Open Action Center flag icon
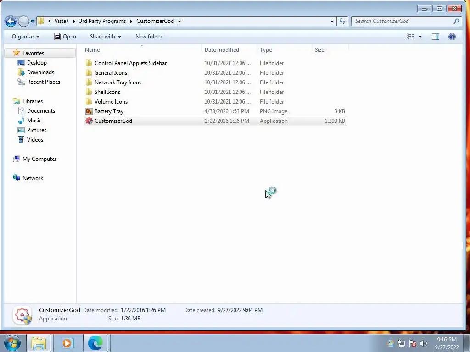 pyautogui.click(x=413, y=343)
